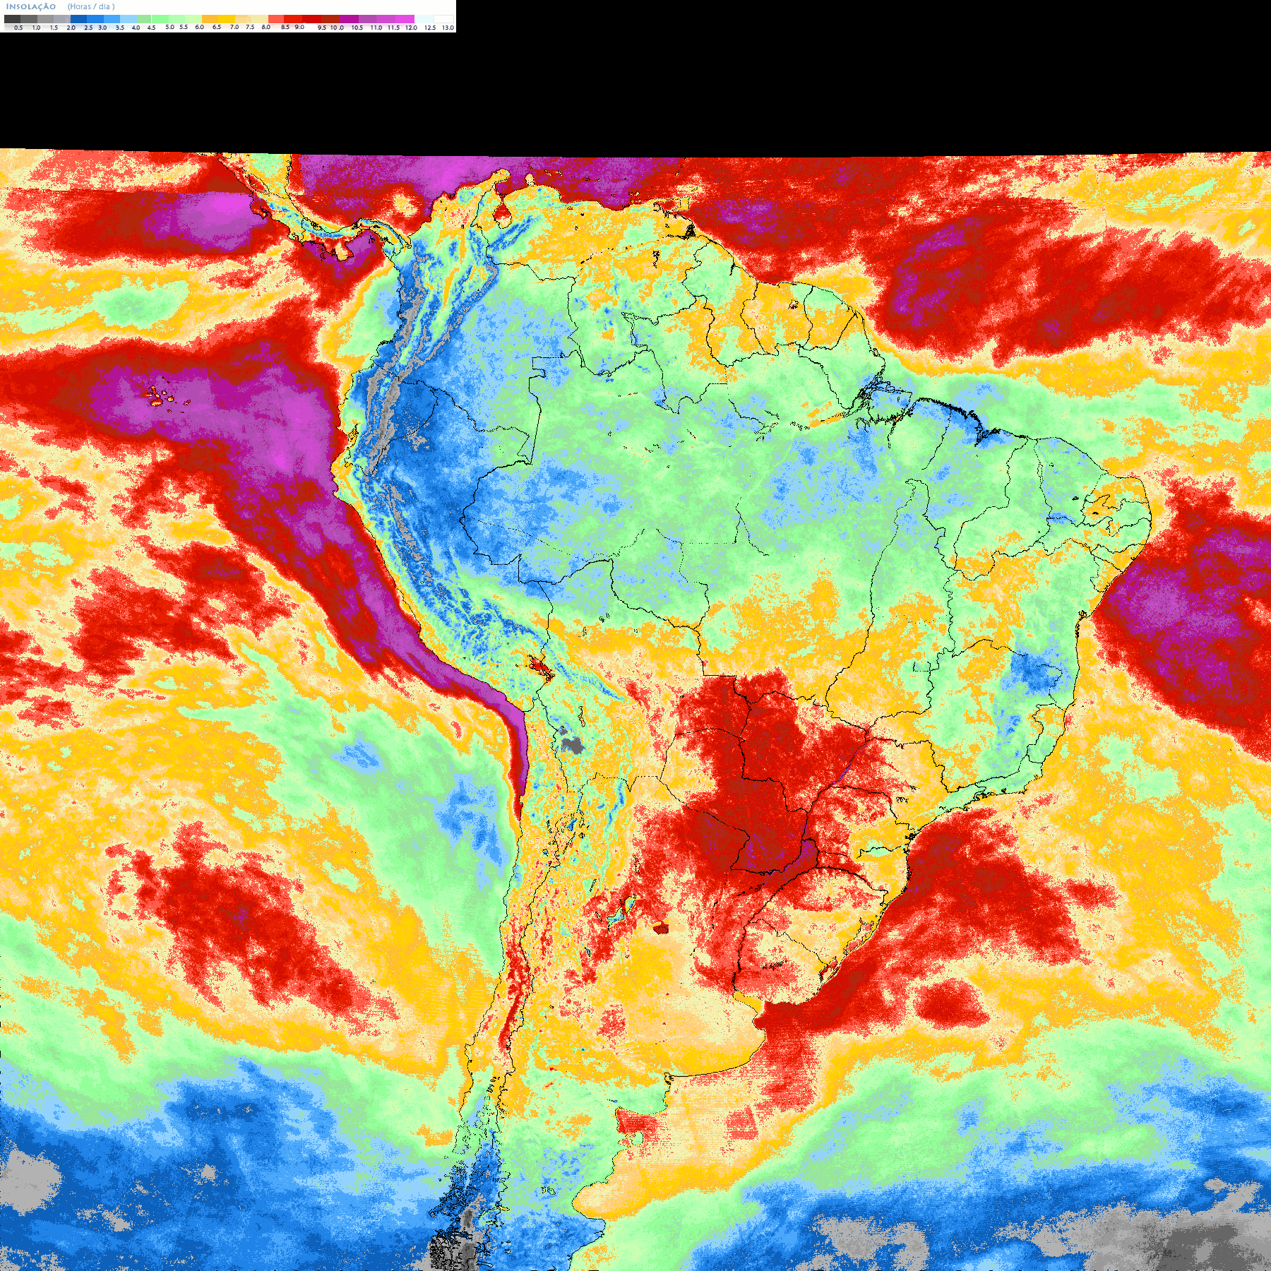Click the darkest gray legend swatch
The width and height of the screenshot is (1271, 1271).
tap(12, 19)
